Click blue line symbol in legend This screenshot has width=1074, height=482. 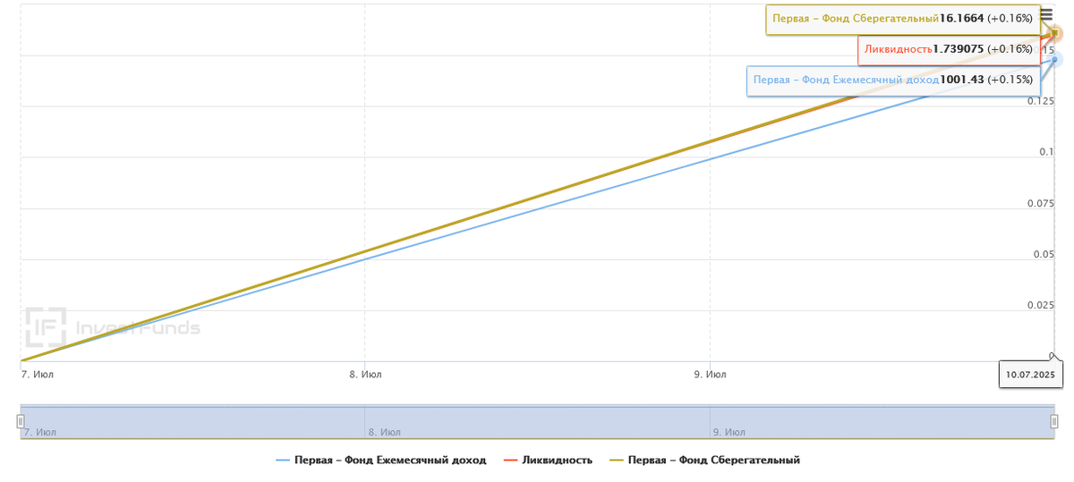(283, 461)
